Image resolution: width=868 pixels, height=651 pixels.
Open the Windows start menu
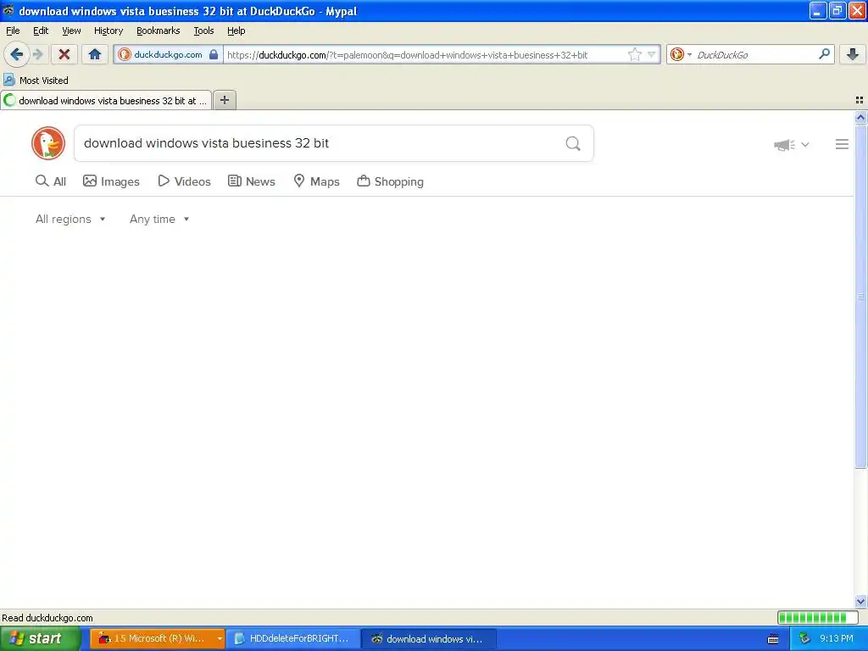coord(41,638)
